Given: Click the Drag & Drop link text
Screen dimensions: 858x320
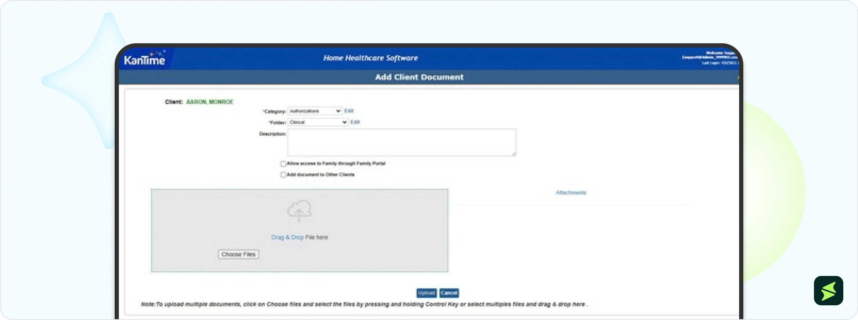Looking at the screenshot, I should [287, 237].
